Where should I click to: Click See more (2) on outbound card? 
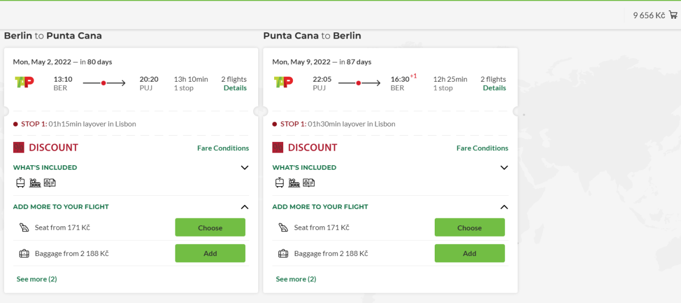coord(37,279)
